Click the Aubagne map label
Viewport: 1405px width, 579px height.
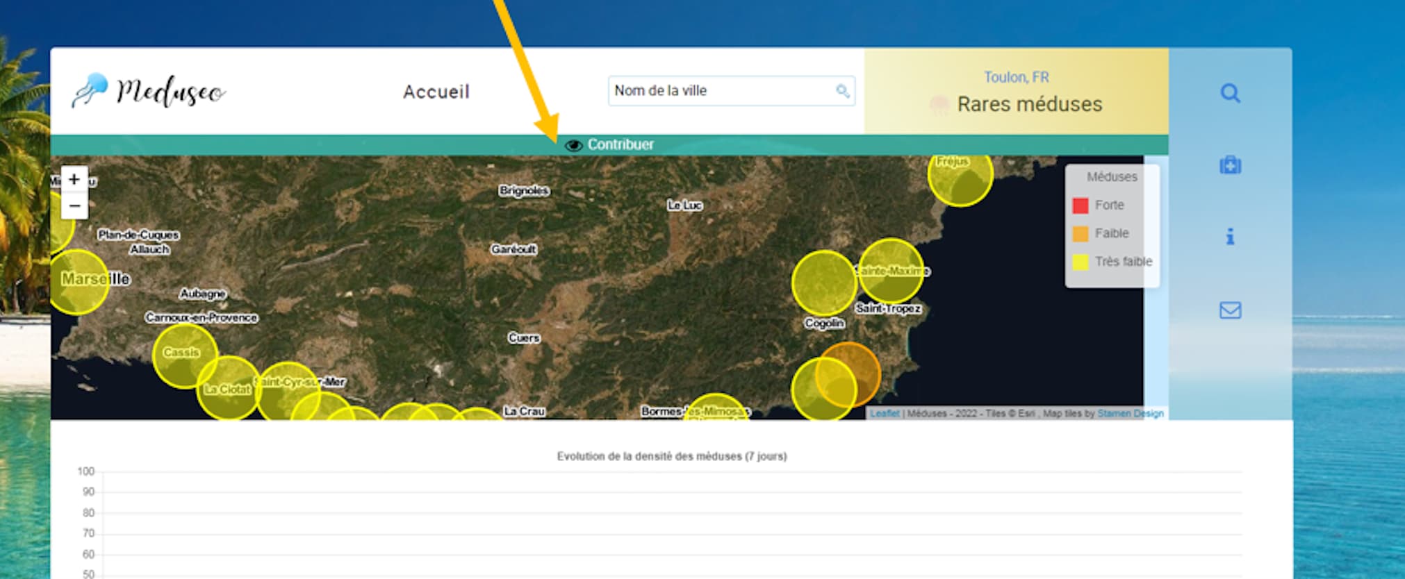pos(203,294)
